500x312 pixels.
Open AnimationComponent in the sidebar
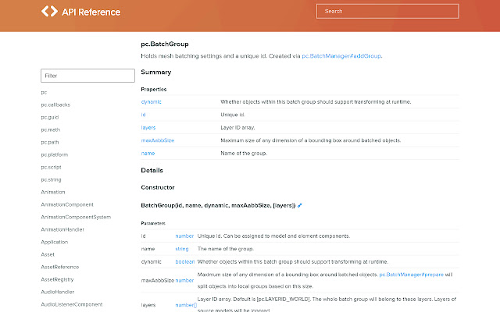click(67, 204)
